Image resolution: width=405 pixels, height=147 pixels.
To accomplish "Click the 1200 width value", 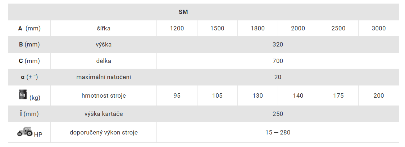I will pyautogui.click(x=177, y=28).
